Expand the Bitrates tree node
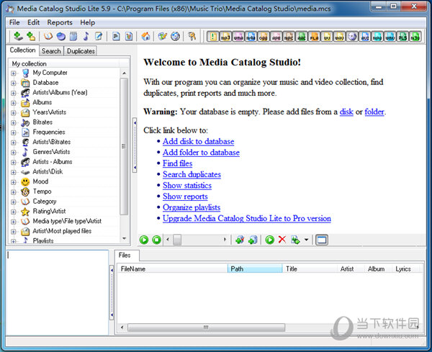 pyautogui.click(x=13, y=123)
